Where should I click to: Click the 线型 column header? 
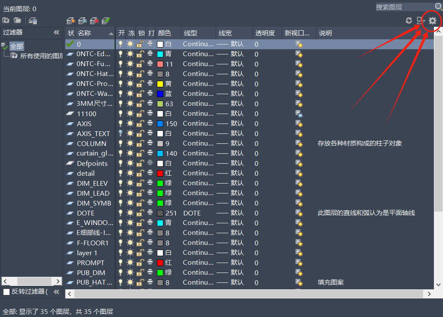191,33
